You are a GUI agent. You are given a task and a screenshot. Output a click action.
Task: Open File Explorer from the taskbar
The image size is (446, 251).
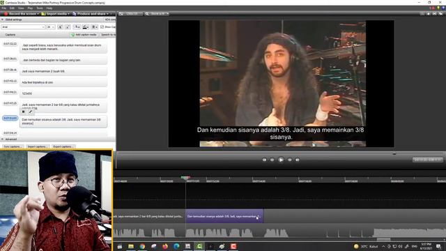(x=131, y=246)
